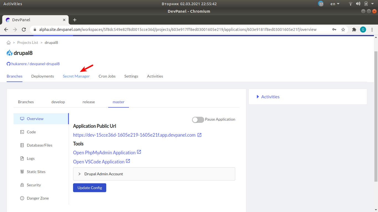The width and height of the screenshot is (378, 212).
Task: Open the browser extensions puzzle icon
Action: pos(354,30)
